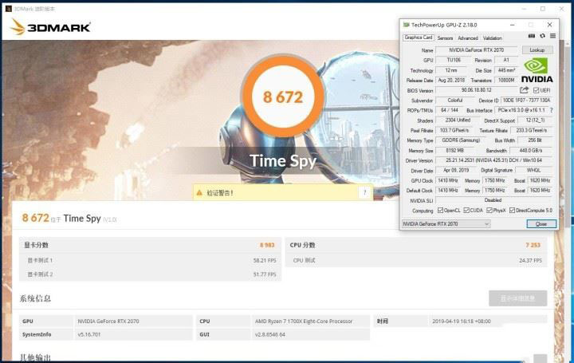574x363 pixels.
Task: Click the Device ID 10DE 1F07 field
Action: click(526, 100)
